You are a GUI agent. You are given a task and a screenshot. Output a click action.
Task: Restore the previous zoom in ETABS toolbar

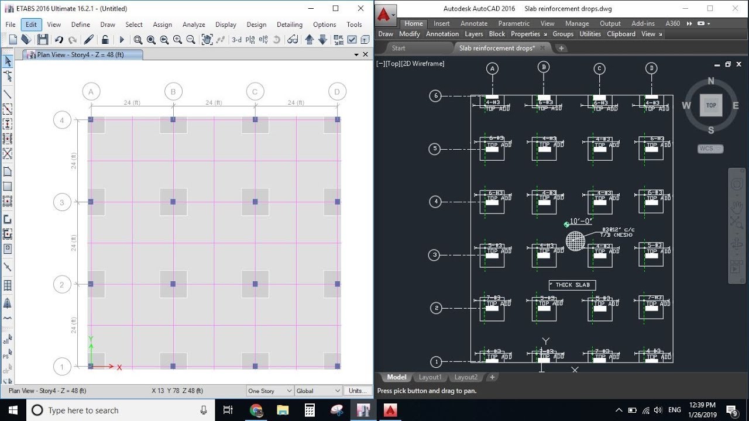(x=164, y=40)
